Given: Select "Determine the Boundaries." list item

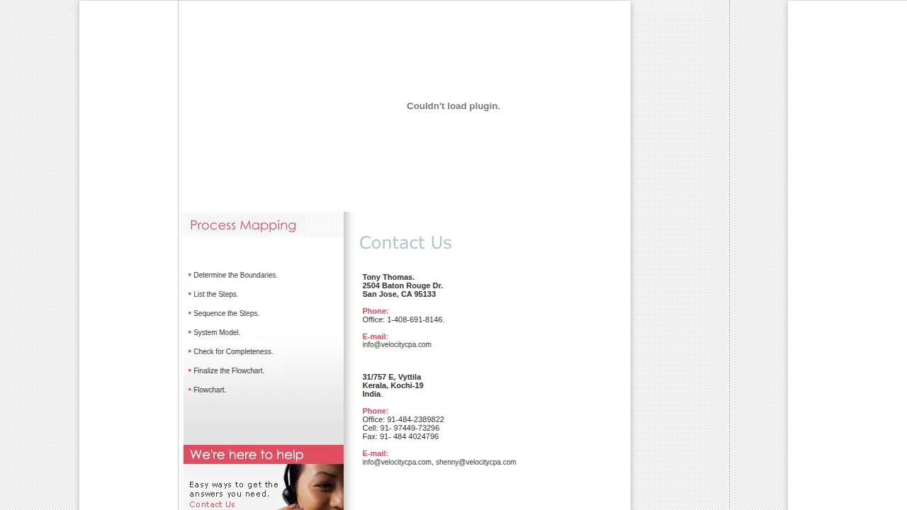Looking at the screenshot, I should [235, 275].
